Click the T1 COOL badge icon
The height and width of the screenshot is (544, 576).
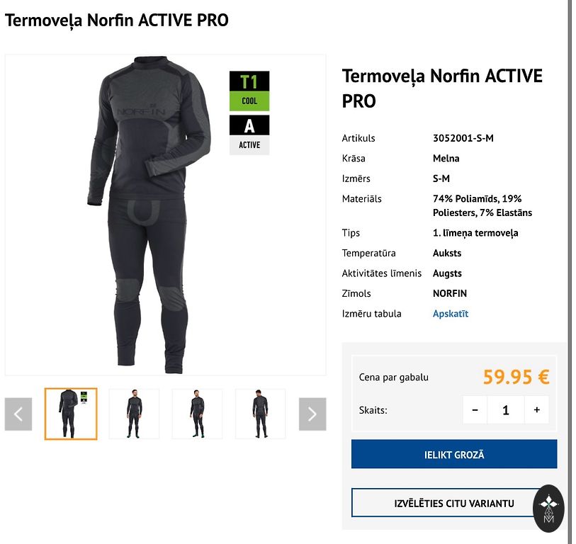pos(249,91)
